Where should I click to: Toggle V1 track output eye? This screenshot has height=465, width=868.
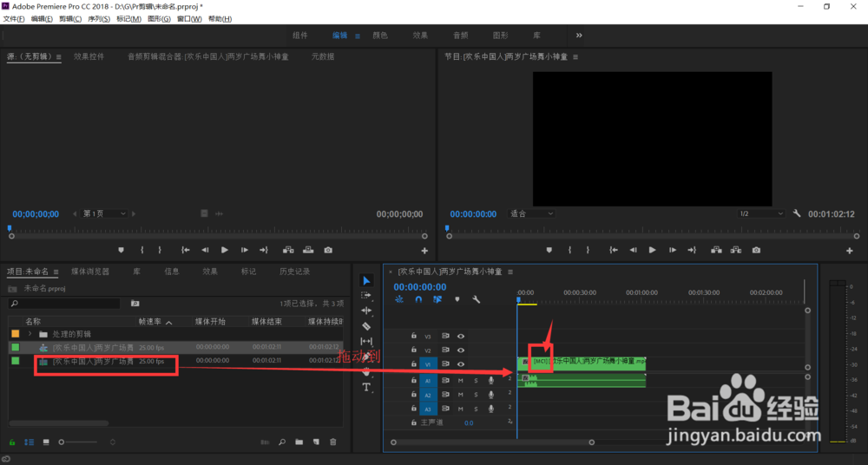pyautogui.click(x=461, y=364)
